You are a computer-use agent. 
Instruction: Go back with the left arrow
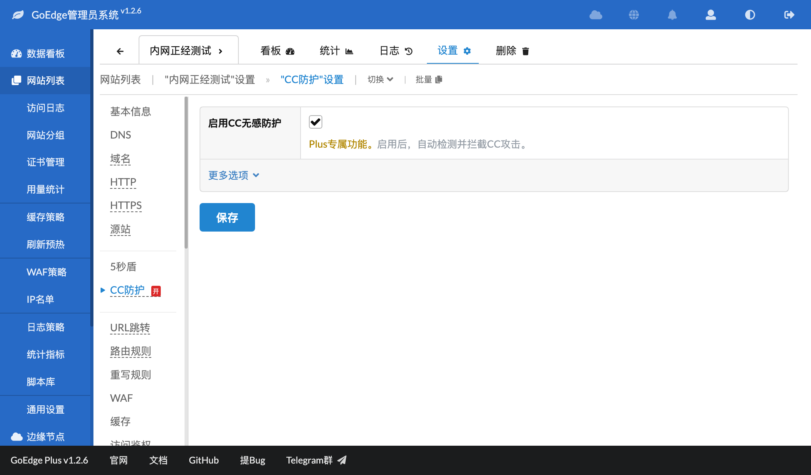120,51
